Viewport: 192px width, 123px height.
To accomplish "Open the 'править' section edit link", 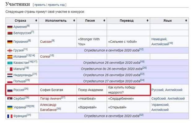I will click(x=40, y=5).
